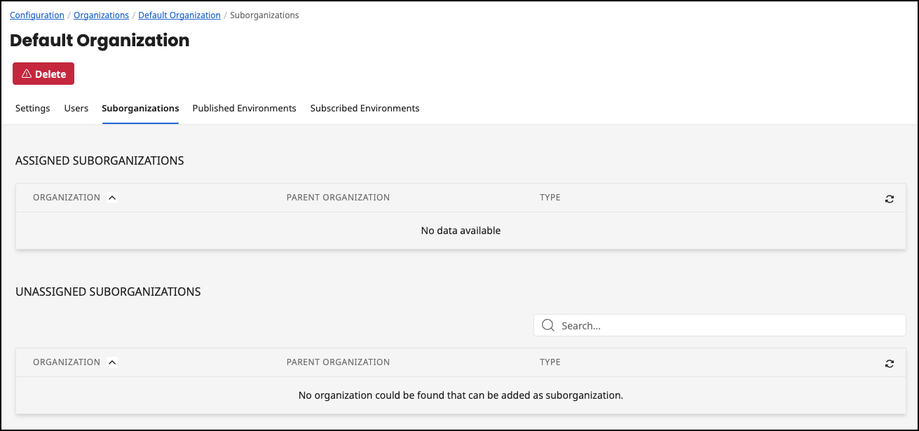Refresh the Assigned Suborganizations table
The height and width of the screenshot is (431, 919).
click(x=889, y=198)
